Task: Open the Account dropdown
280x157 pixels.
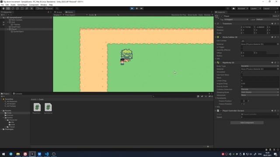Action: pos(243,9)
